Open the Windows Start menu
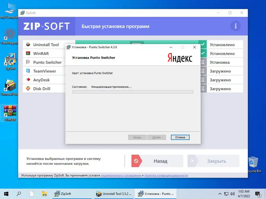The height and width of the screenshot is (199, 266). 6,194
